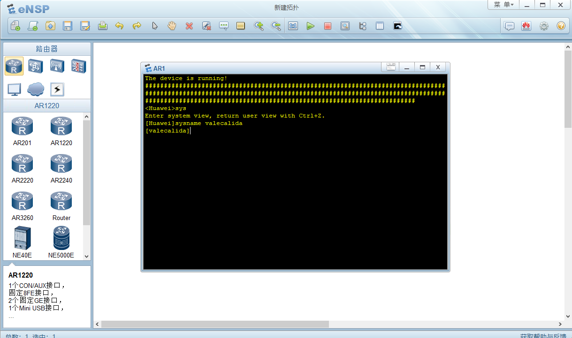This screenshot has width=572, height=338.
Task: Click canvas horizontal scrollbar left arrow
Action: click(x=98, y=324)
